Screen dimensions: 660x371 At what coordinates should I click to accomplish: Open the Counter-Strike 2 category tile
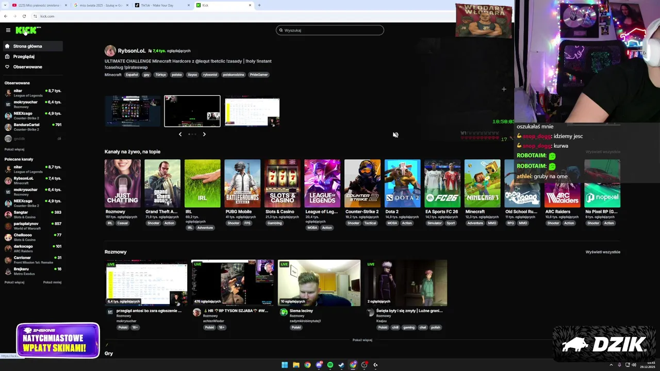[362, 183]
